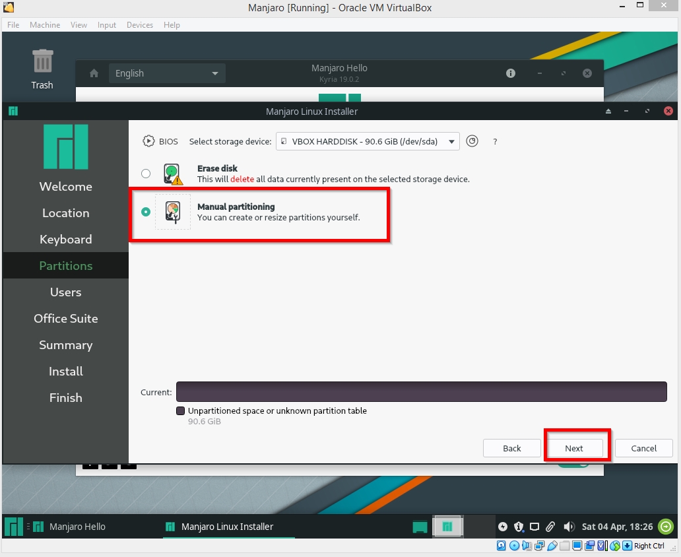Screen dimensions: 681x557
Task: Click the Erase disk hard drive icon
Action: 173,174
